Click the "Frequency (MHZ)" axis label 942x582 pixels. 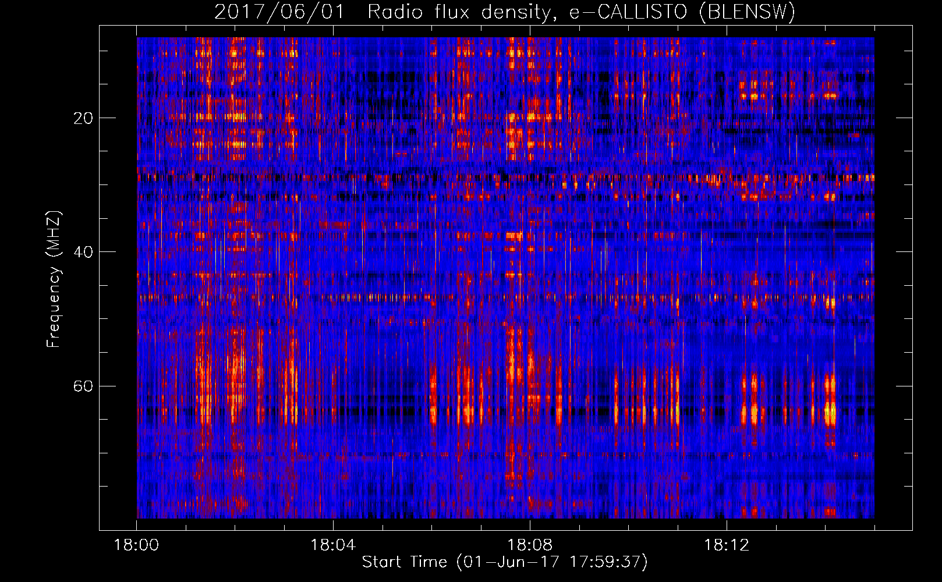click(x=54, y=279)
